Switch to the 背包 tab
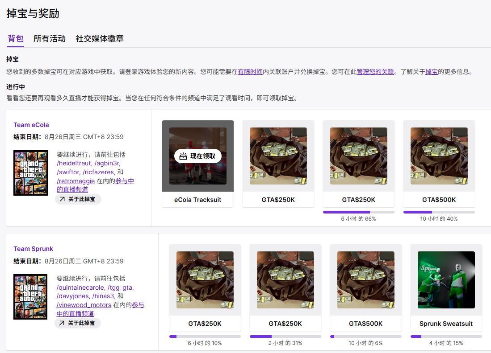Screen dimensions: 491x353 coord(16,38)
